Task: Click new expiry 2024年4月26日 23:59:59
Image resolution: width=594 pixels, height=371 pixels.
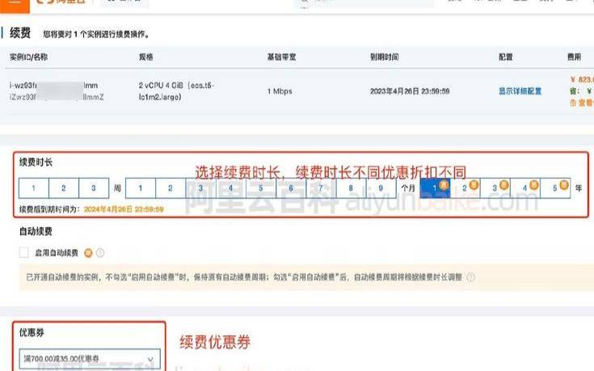Action: [x=124, y=209]
